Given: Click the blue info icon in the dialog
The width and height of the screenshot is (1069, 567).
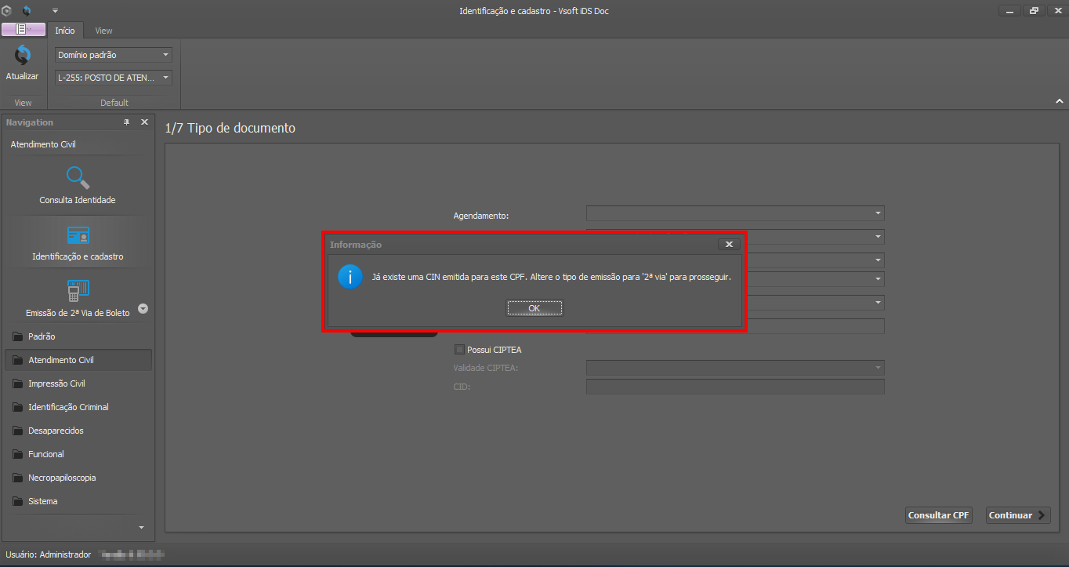Looking at the screenshot, I should 350,277.
